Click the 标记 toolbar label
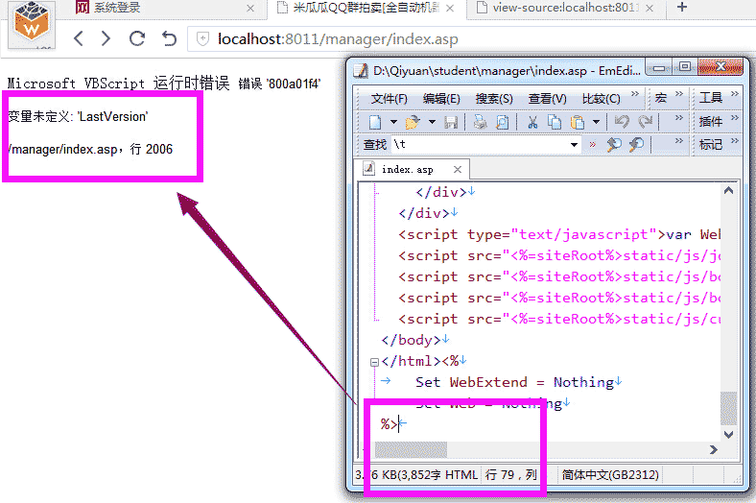Viewport: 756px width, 503px height. point(711,145)
